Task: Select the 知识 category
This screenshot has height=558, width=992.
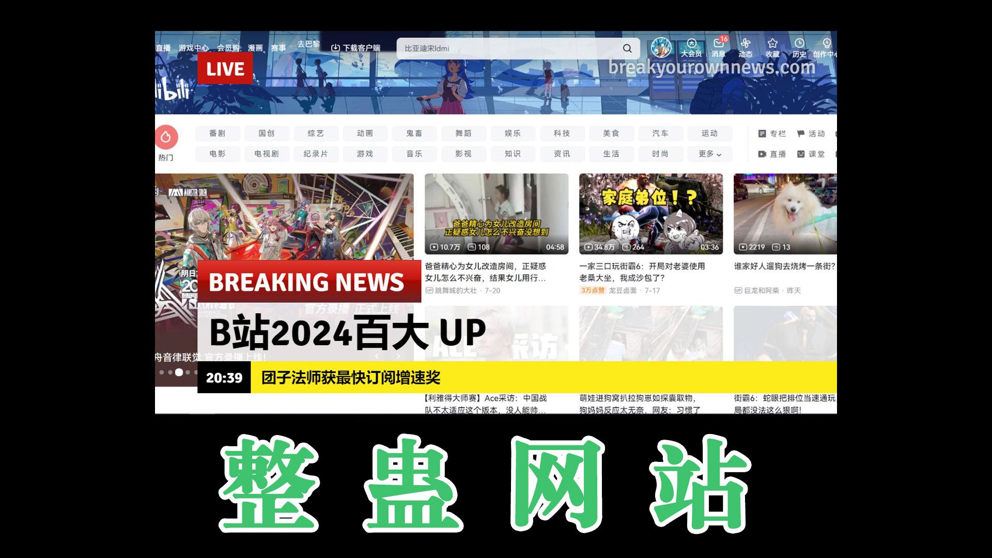Action: (x=513, y=154)
